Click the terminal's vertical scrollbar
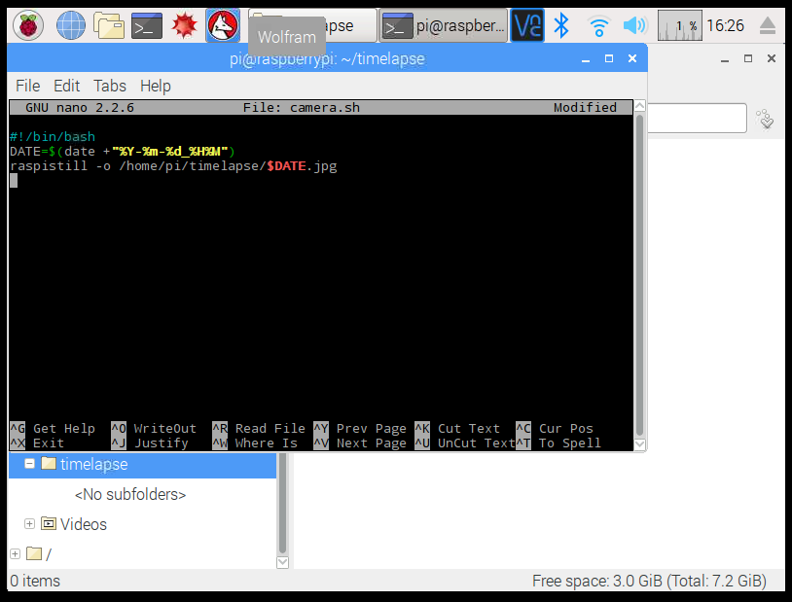 [x=639, y=272]
